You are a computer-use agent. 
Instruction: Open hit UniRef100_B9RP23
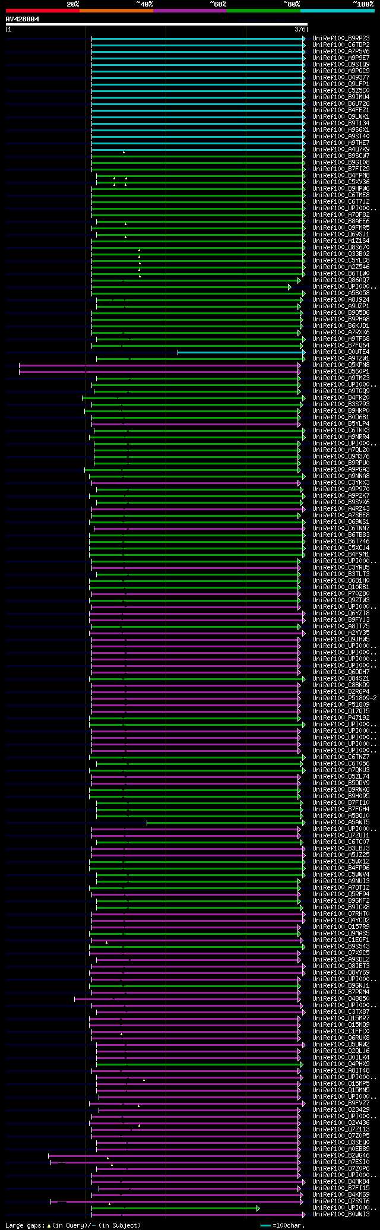[x=341, y=39]
